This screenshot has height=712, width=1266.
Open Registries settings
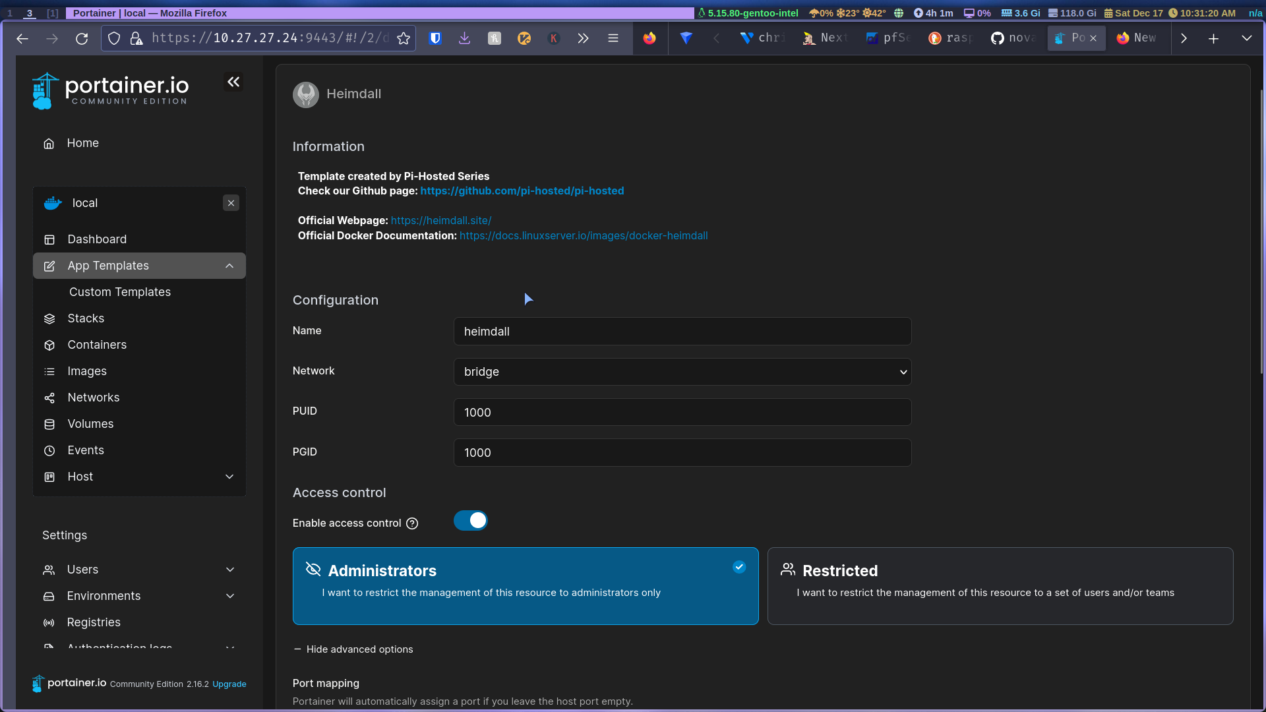(x=94, y=622)
